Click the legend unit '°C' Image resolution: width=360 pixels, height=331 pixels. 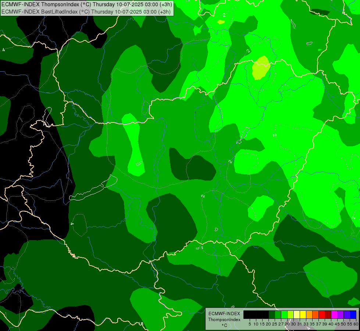click(x=224, y=325)
